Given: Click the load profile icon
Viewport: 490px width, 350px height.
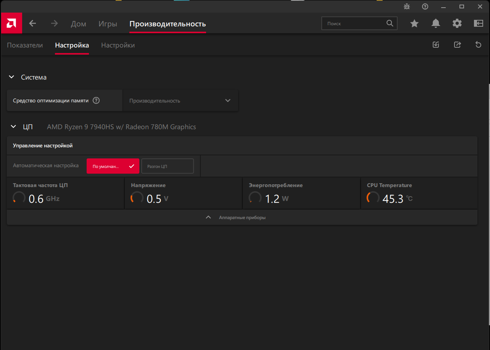Looking at the screenshot, I should click(436, 45).
